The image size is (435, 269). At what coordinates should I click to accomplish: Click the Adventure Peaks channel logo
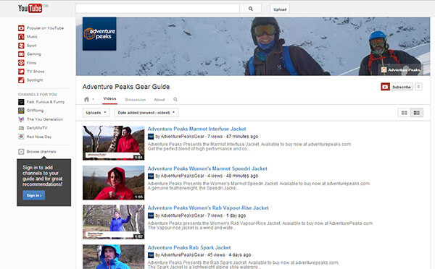pyautogui.click(x=99, y=34)
